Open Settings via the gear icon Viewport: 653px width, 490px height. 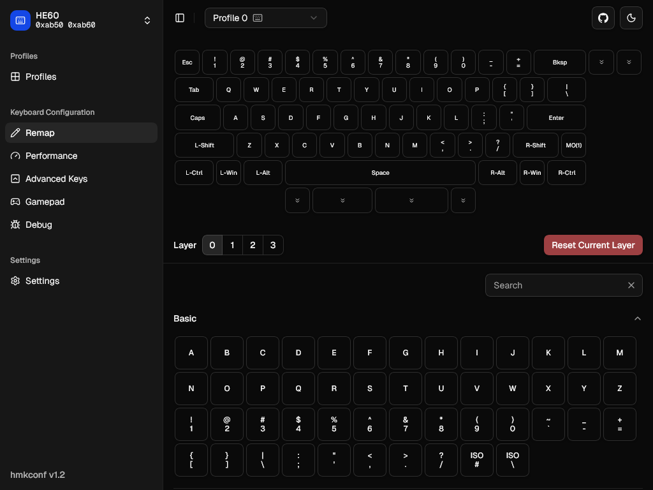tap(15, 281)
